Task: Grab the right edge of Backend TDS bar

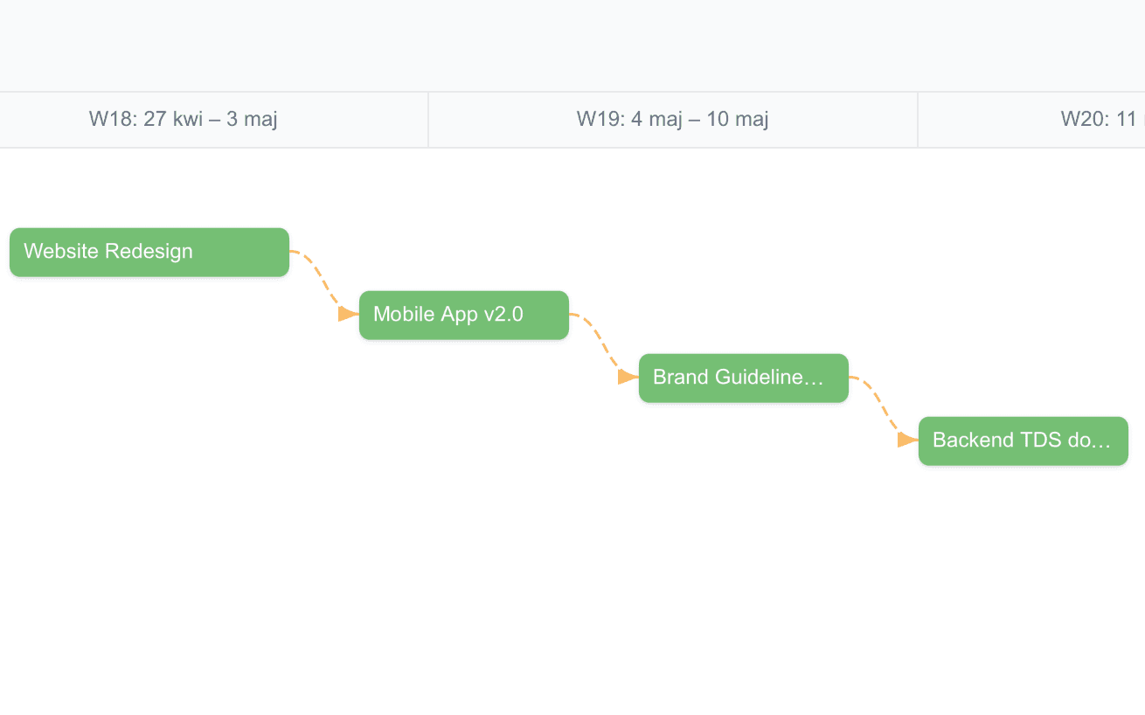Action: (x=1126, y=441)
